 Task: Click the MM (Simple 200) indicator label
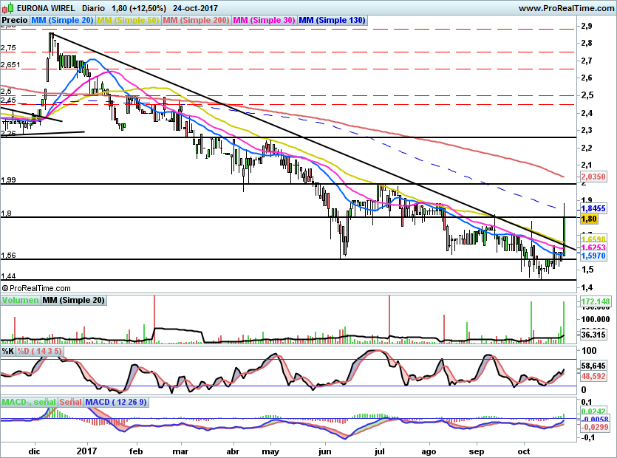click(197, 21)
